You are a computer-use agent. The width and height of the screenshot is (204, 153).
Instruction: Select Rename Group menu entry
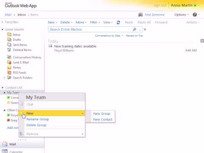[x=38, y=119]
